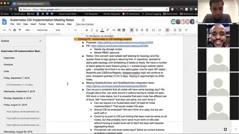Image resolution: width=239 pixels, height=134 pixels.
Task: Jump to Schedule in the outline
Action: click(8, 64)
